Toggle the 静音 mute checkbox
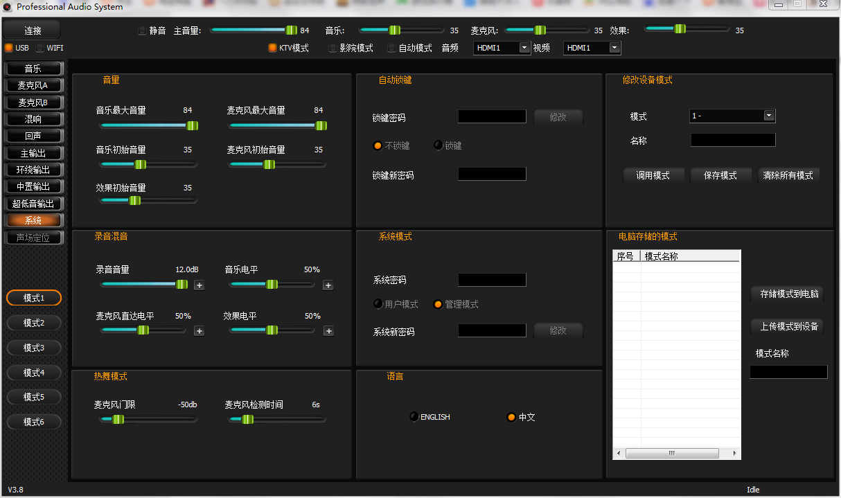This screenshot has width=841, height=498. point(143,30)
